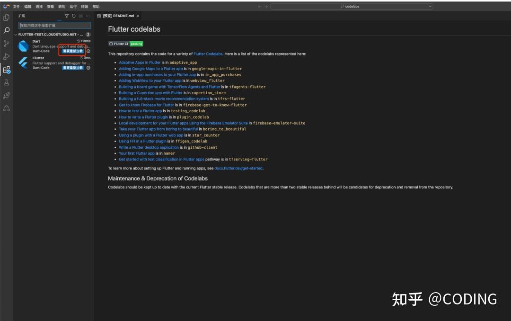Image resolution: width=511 pixels, height=321 pixels.
Task: Click the installed count badge 2
Action: (88, 35)
